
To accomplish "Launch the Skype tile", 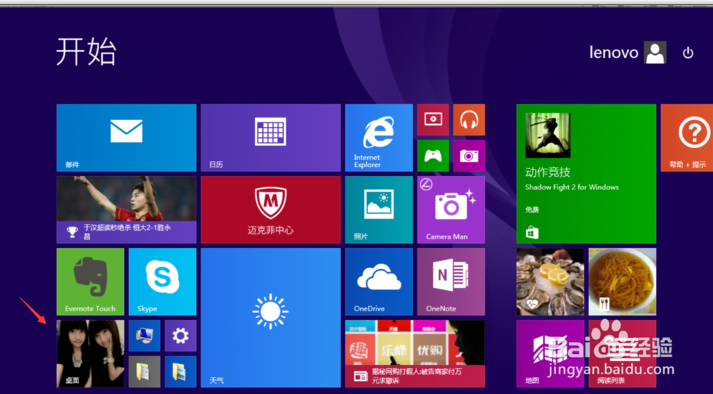I will tap(163, 281).
